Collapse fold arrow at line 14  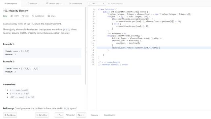click(95, 41)
